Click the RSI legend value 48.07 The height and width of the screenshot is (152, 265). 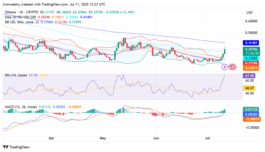44,75
